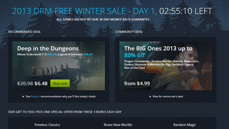This screenshot has height=129, width=229.
Task: Click the 66% off Ultima Underworld discount text
Action: [x=52, y=54]
